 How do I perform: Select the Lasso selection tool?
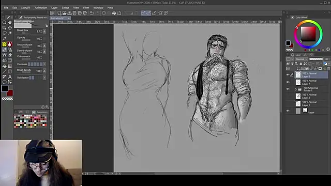4,33
